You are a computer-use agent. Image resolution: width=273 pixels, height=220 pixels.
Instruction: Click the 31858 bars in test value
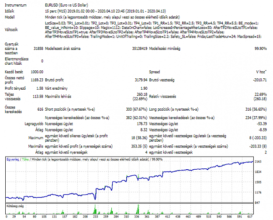click(38, 49)
